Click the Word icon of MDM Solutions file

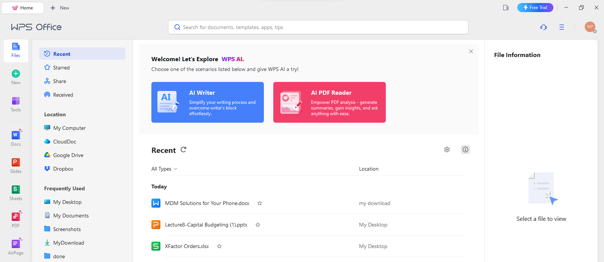[156, 203]
